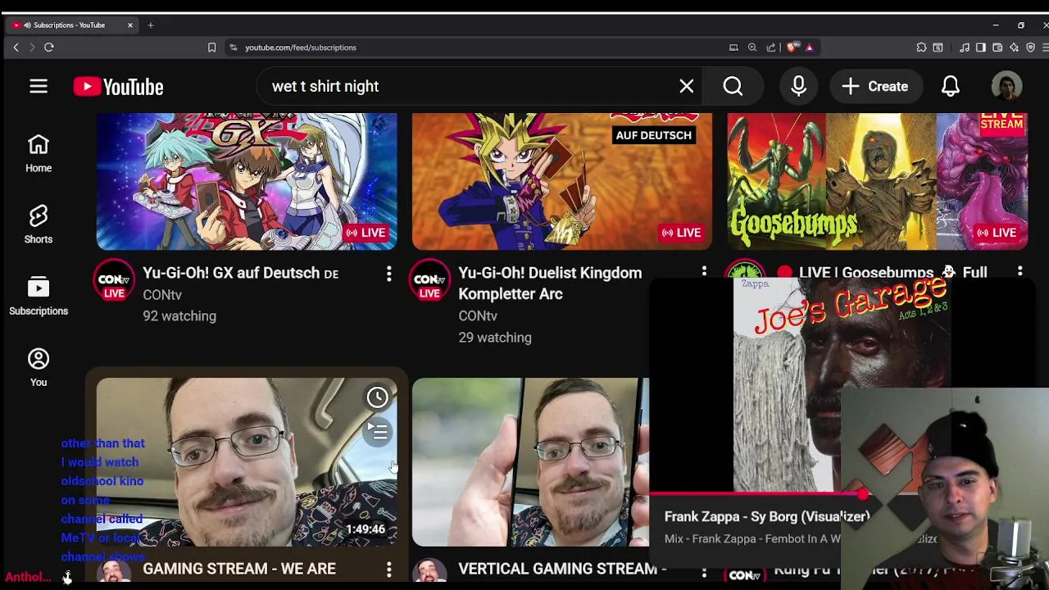The height and width of the screenshot is (590, 1049).
Task: Open the Goosebumps live stream thumbnail
Action: tap(878, 182)
